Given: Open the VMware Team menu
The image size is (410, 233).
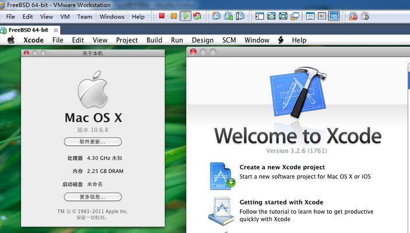Looking at the screenshot, I should tap(85, 17).
